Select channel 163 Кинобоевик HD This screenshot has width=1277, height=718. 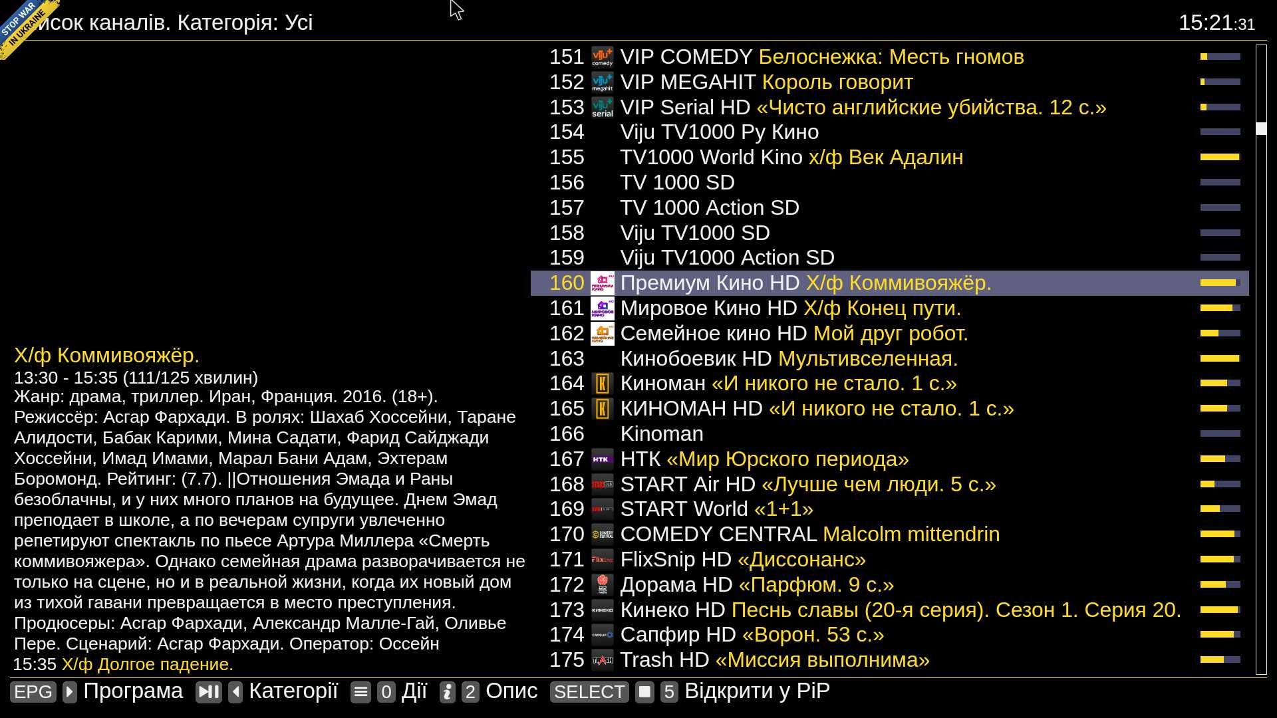pyautogui.click(x=890, y=359)
